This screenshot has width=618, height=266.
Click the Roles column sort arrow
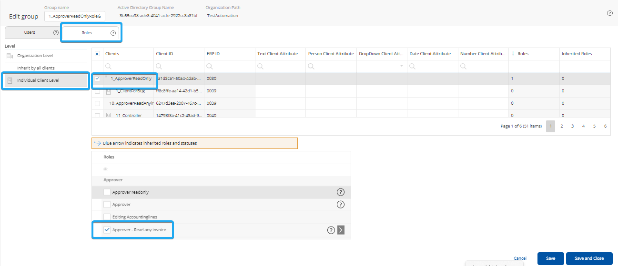513,54
